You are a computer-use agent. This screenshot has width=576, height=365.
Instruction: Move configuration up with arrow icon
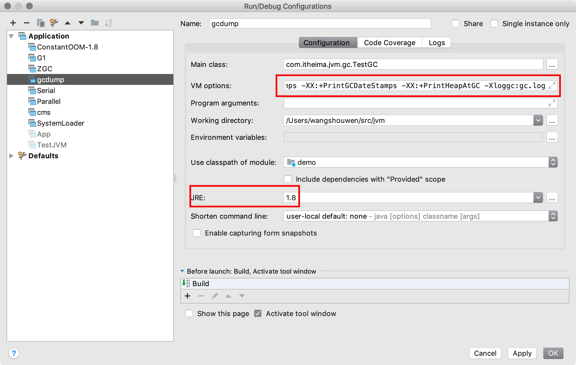point(68,23)
